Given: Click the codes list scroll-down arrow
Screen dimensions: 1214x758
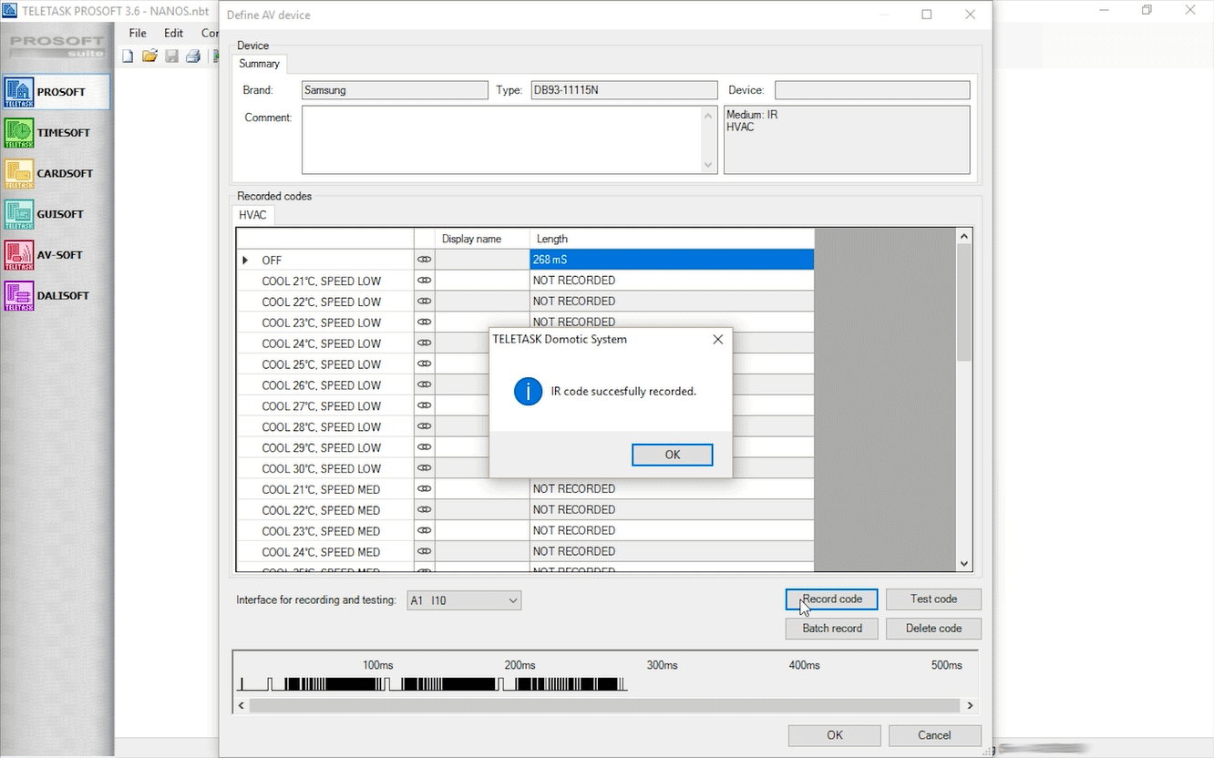Looking at the screenshot, I should tap(964, 564).
